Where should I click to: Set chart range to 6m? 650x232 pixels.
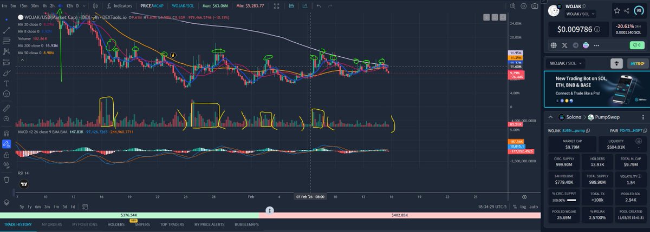point(38,207)
